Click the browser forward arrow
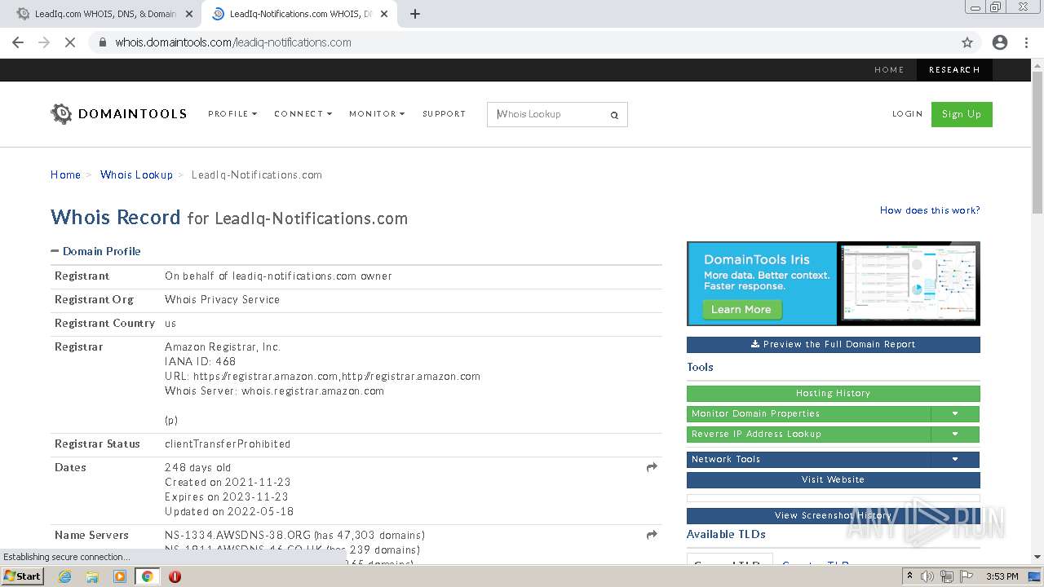1044x587 pixels. [44, 42]
